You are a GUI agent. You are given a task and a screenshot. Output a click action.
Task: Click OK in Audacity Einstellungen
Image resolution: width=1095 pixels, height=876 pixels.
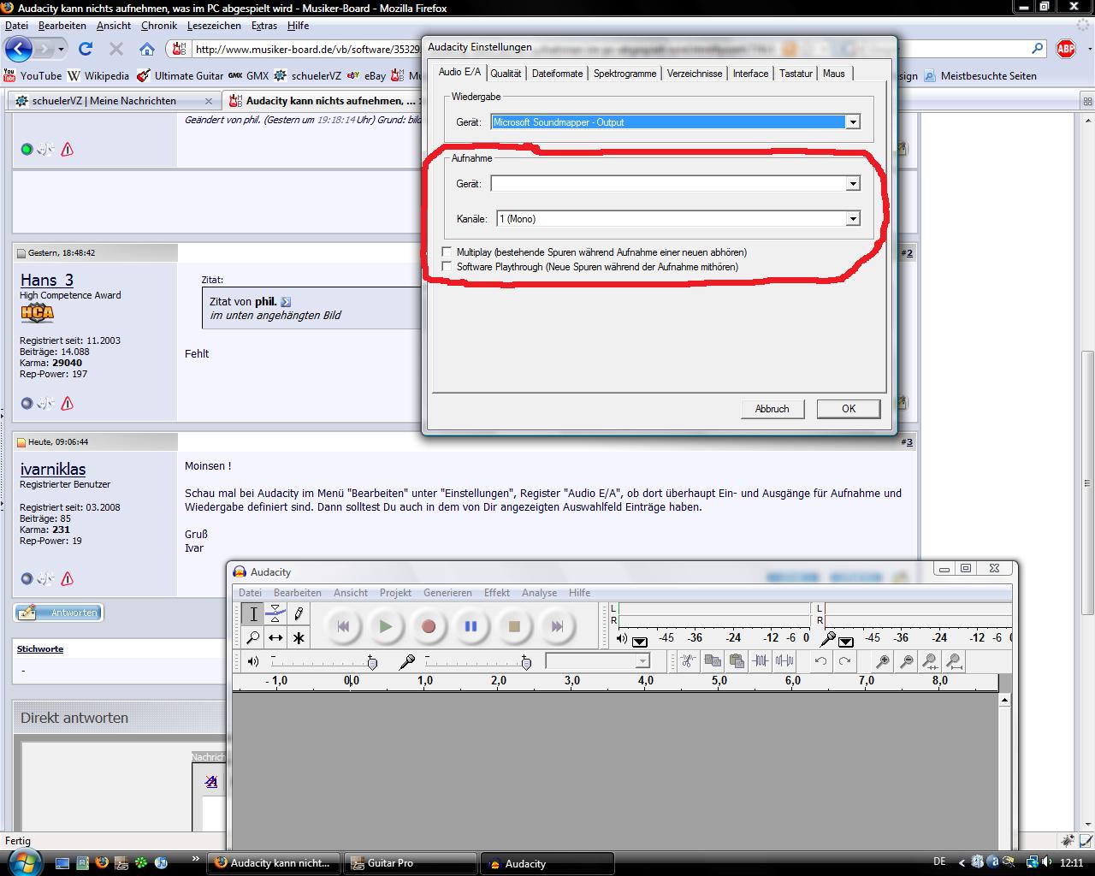pos(849,409)
